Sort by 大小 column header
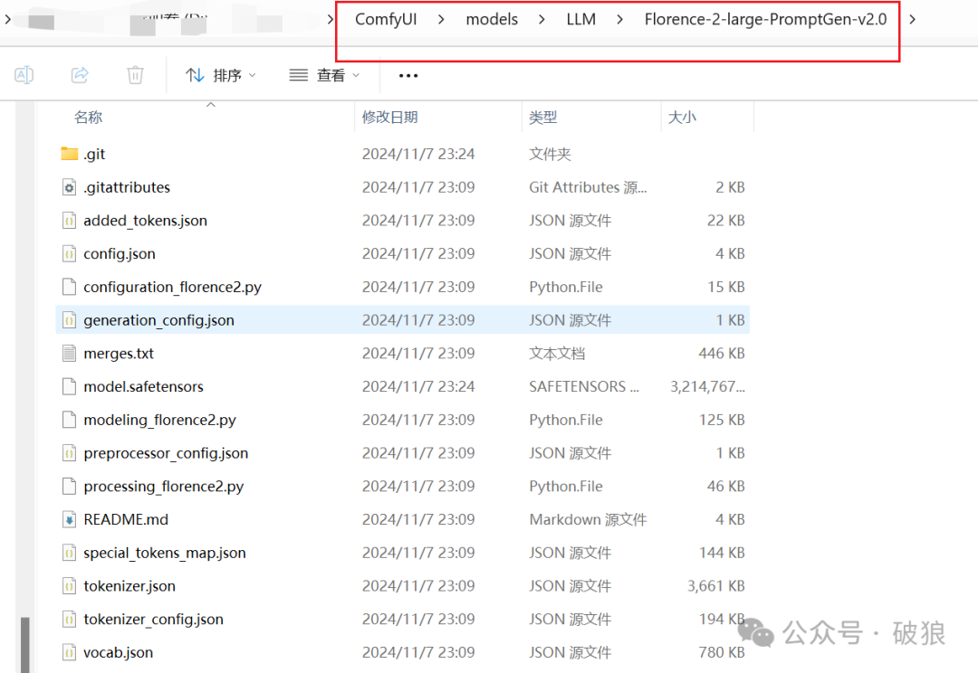The image size is (978, 673). (x=682, y=118)
